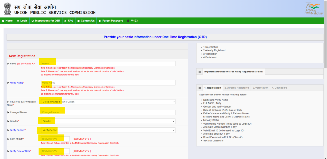Screen dimensions: 327x159
Task: Click the '1 Registration' list entry
Action: (211, 47)
